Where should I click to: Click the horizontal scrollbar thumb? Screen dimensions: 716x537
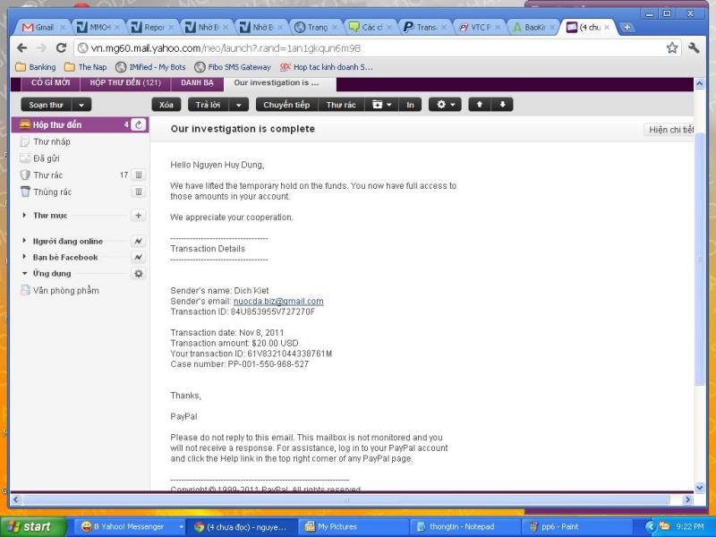(347, 499)
